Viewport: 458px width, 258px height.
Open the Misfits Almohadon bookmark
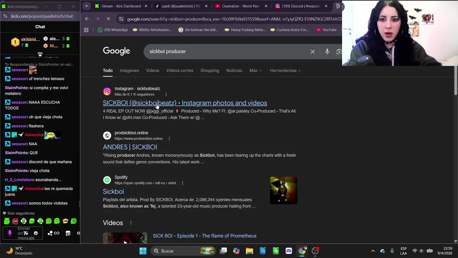(x=152, y=30)
